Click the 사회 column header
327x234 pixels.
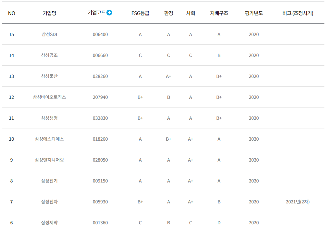tap(191, 13)
